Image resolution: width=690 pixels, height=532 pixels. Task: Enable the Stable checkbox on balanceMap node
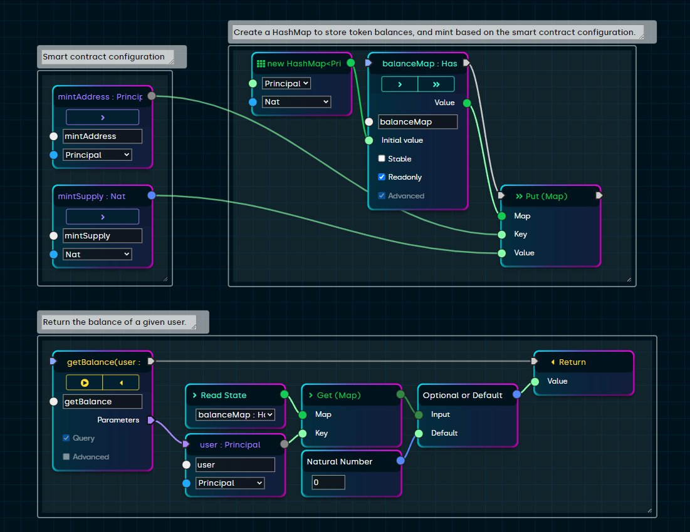381,158
